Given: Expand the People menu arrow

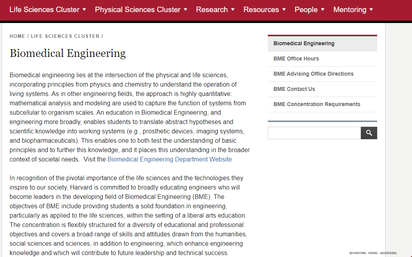Looking at the screenshot, I should click(322, 10).
